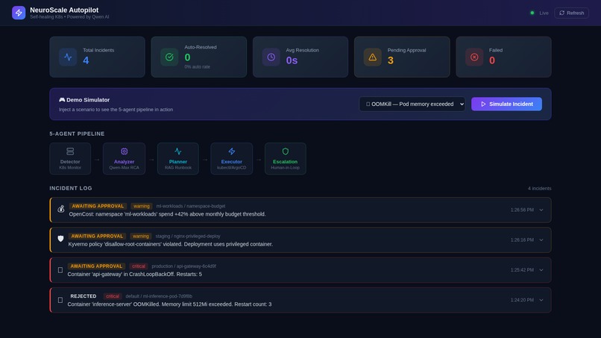Viewport: 601px width, 338px height.
Task: Click the Simulate Incident button
Action: coord(506,104)
